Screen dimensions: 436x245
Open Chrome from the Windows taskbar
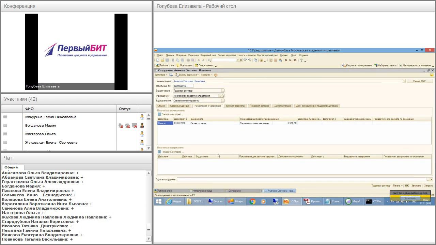click(x=252, y=201)
